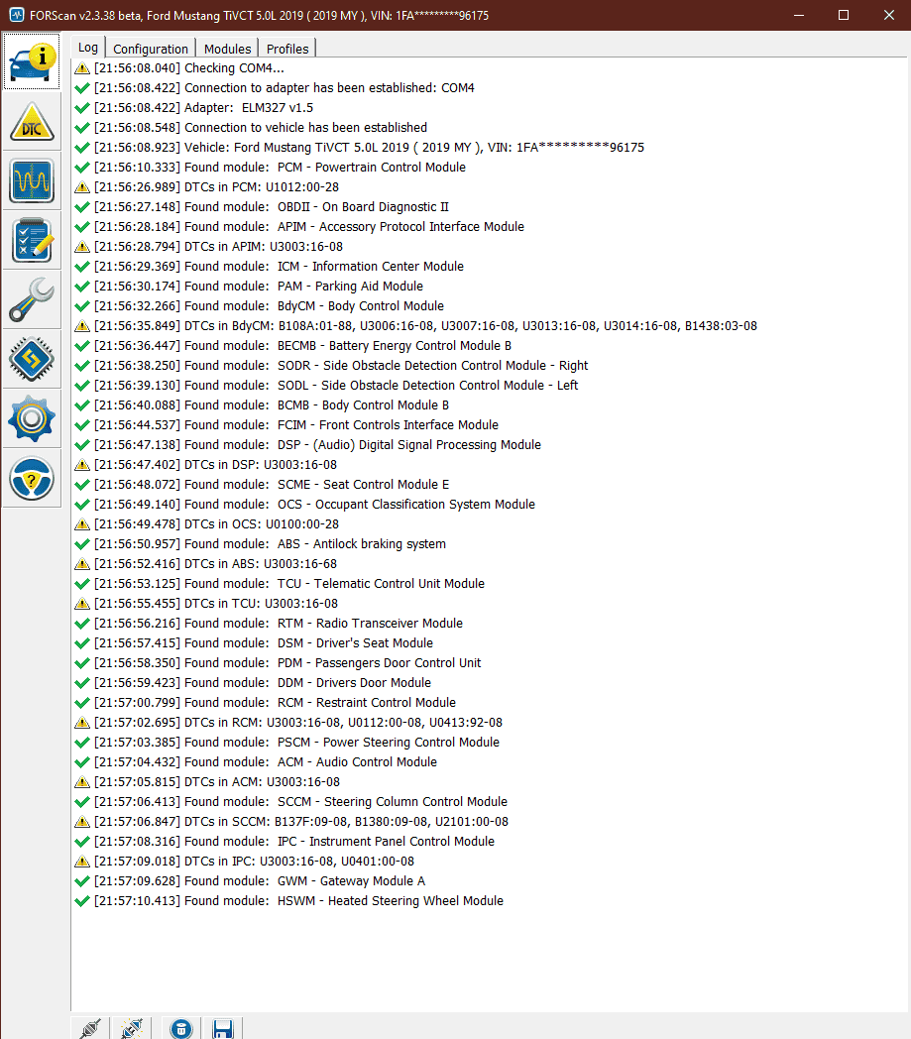Select 'Connection to vehicle has been established' line

251,128
